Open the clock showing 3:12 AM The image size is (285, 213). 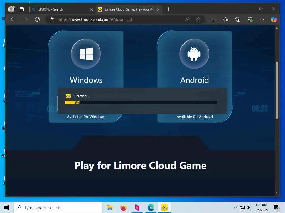pos(261,207)
